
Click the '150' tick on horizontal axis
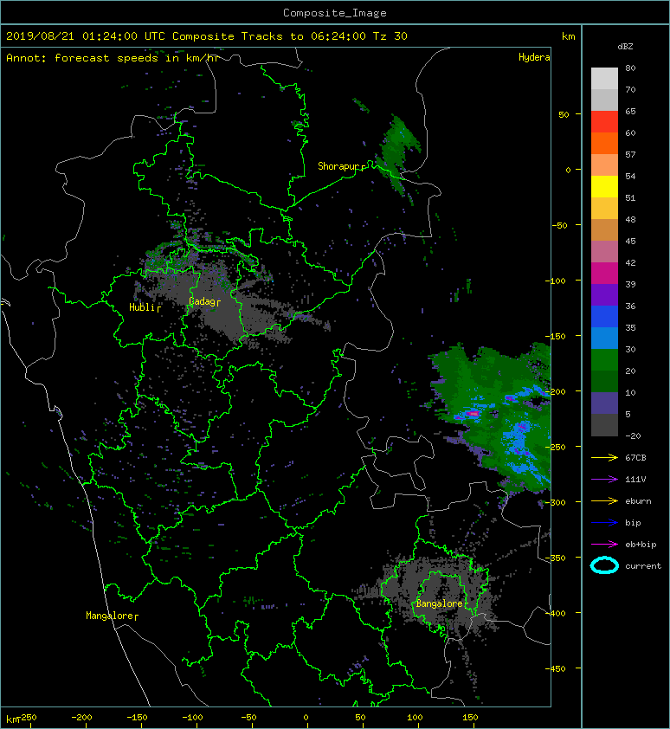[x=470, y=718]
